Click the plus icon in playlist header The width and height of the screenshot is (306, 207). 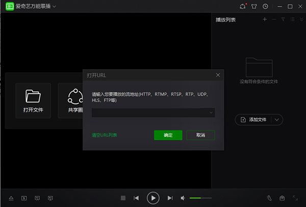pyautogui.click(x=265, y=19)
